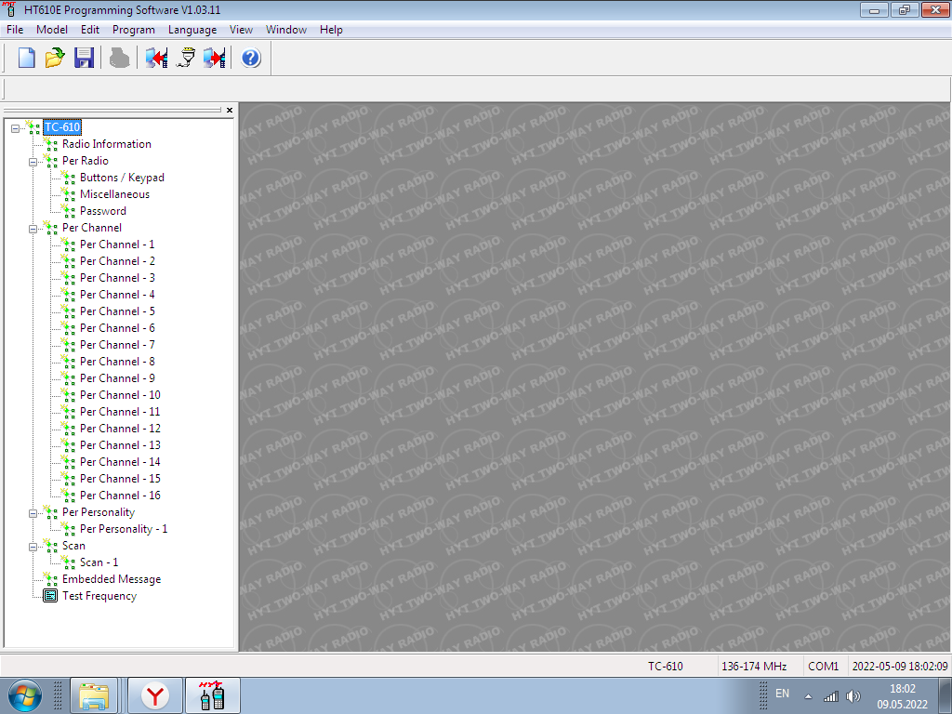This screenshot has width=952, height=714.
Task: Open help via question mark icon
Action: click(251, 58)
